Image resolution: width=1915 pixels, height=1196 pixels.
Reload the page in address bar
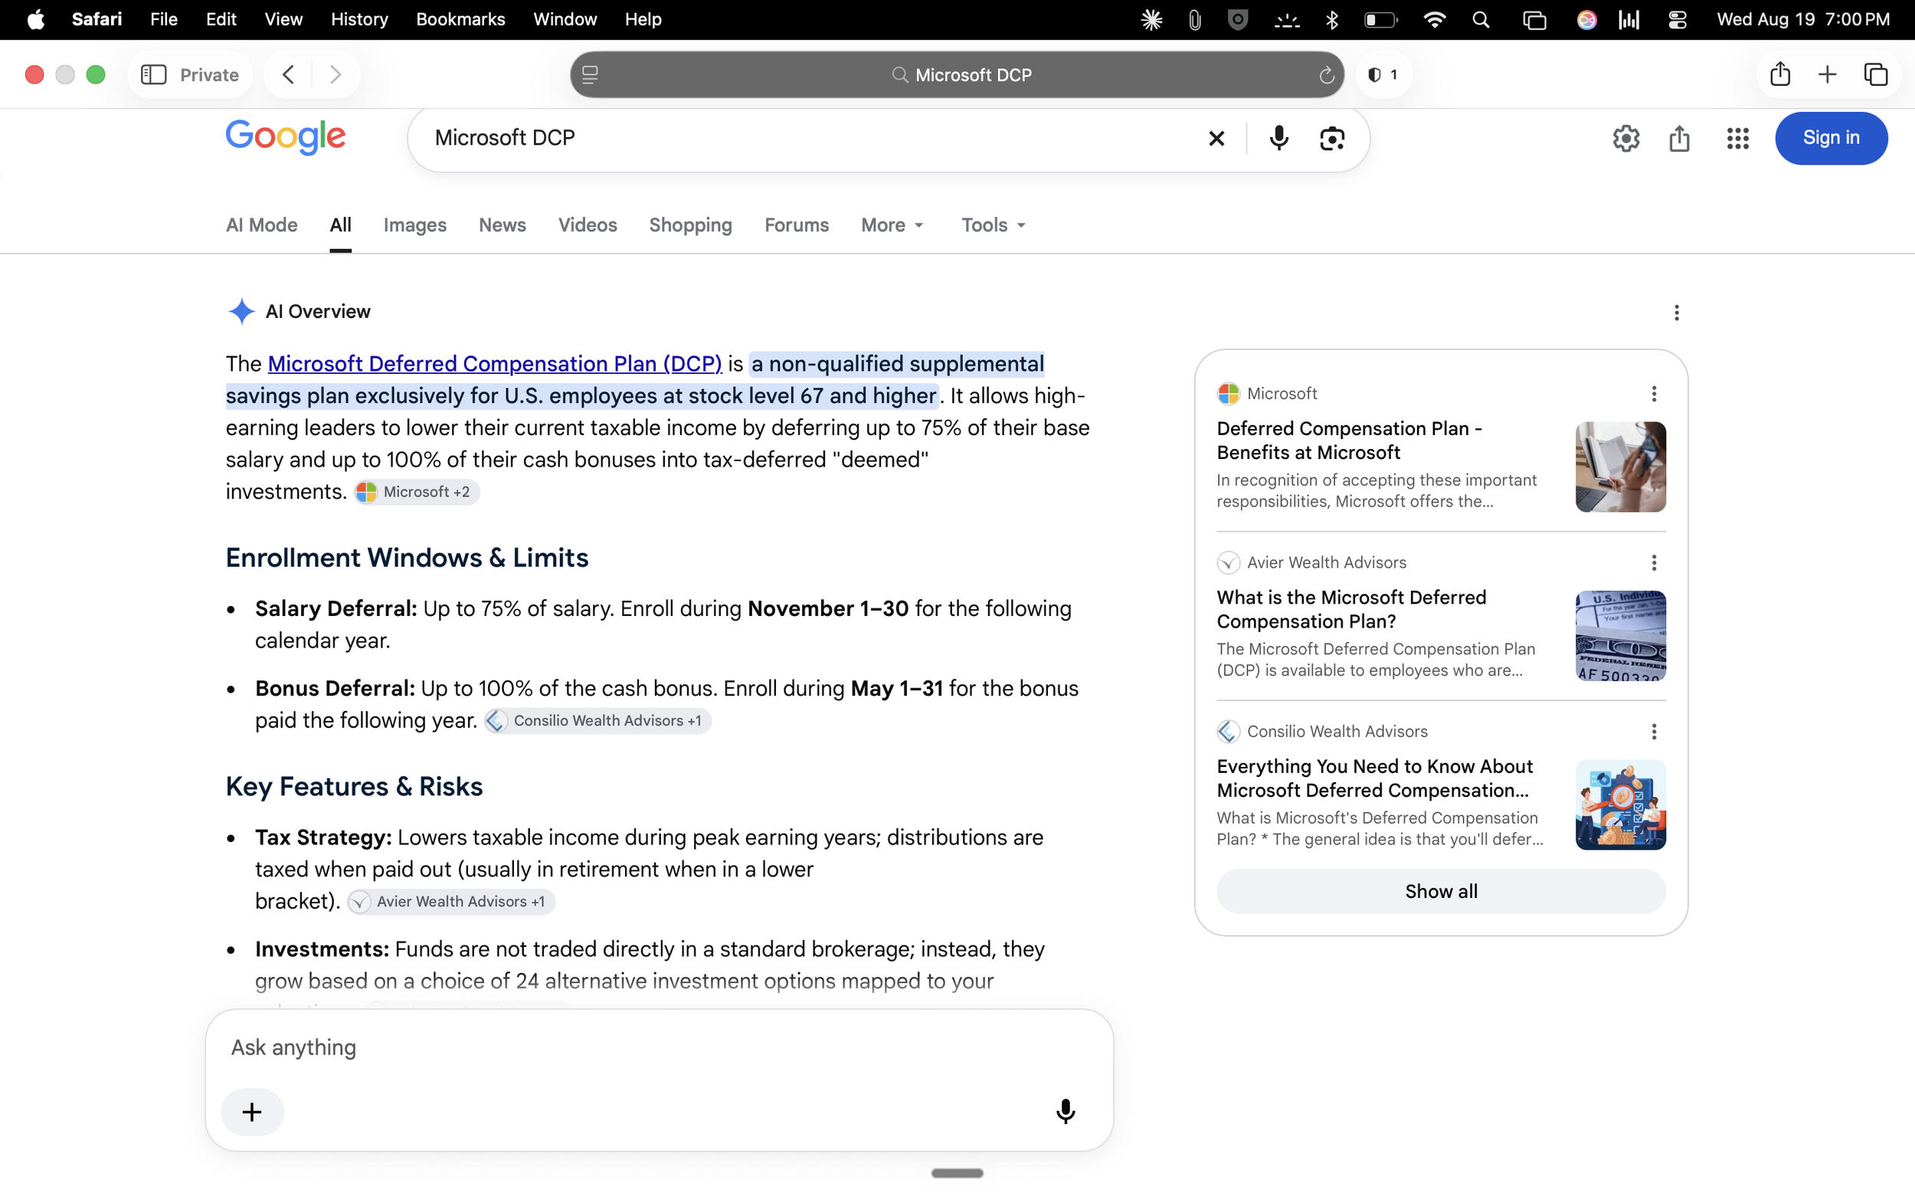coord(1326,74)
